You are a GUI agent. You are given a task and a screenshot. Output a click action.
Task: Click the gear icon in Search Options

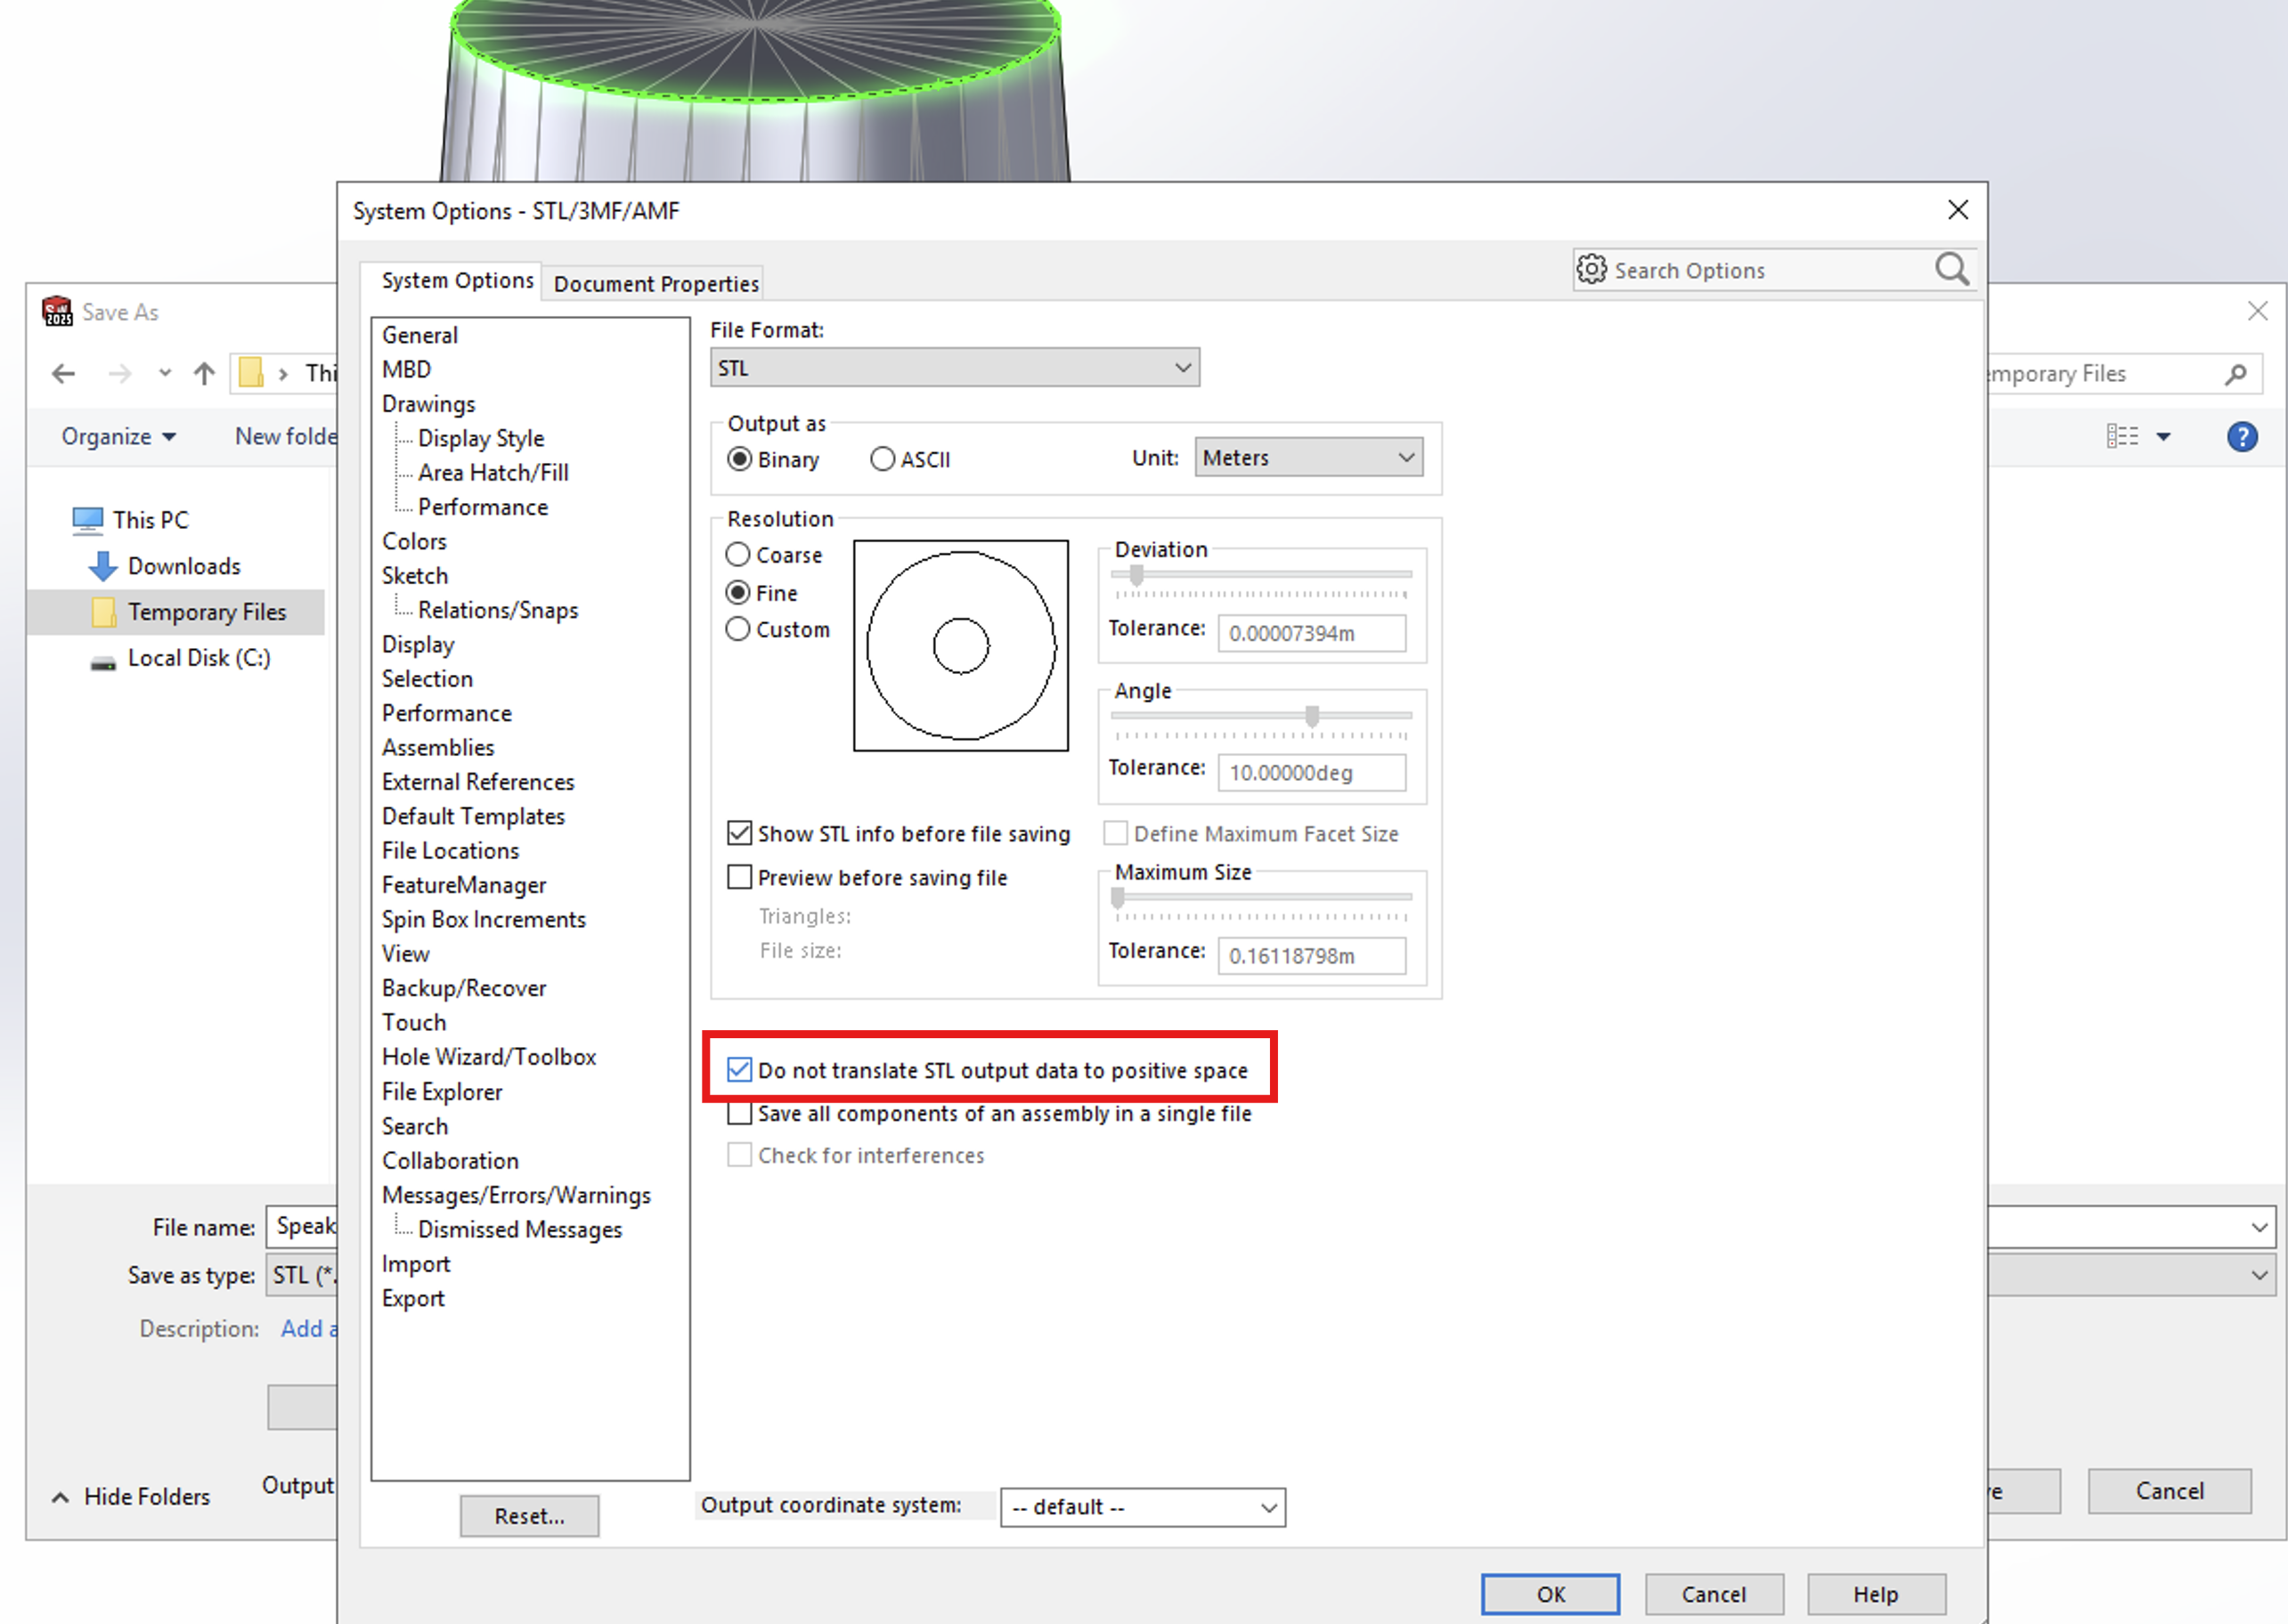1591,270
